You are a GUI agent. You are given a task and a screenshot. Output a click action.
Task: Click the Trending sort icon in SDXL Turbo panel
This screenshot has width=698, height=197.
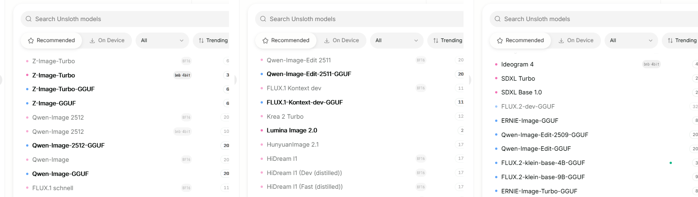coord(670,40)
